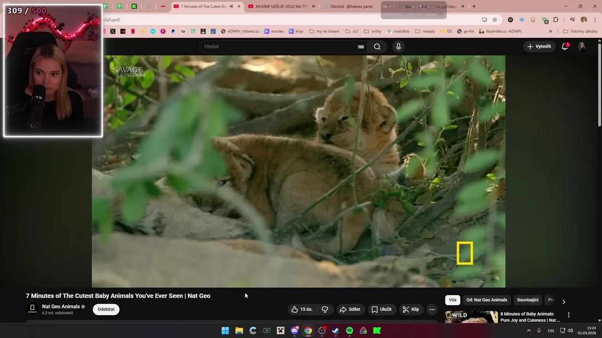Open 'itscandles.cz -ADMIN' bookmark
Screen dimensions: 602x338
point(500,31)
